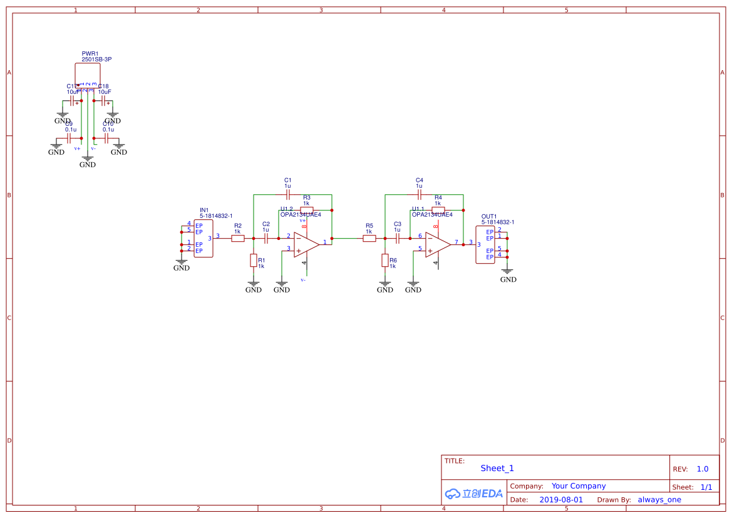Click the EDA cloud logo in title block

pyautogui.click(x=473, y=494)
